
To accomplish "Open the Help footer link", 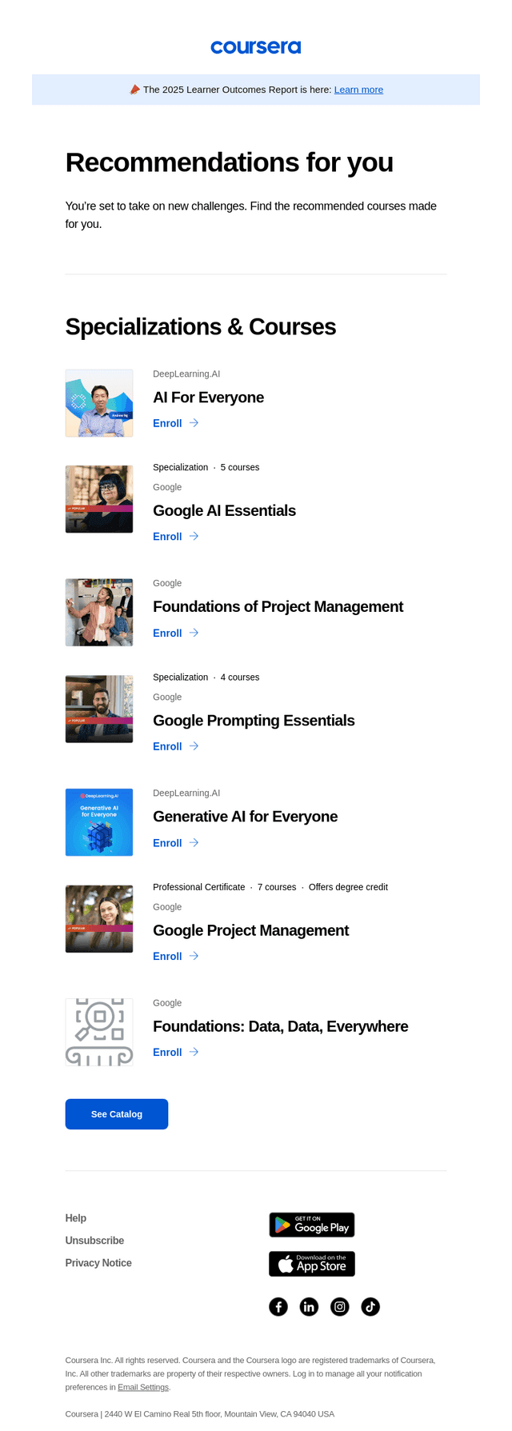I will click(x=76, y=1218).
